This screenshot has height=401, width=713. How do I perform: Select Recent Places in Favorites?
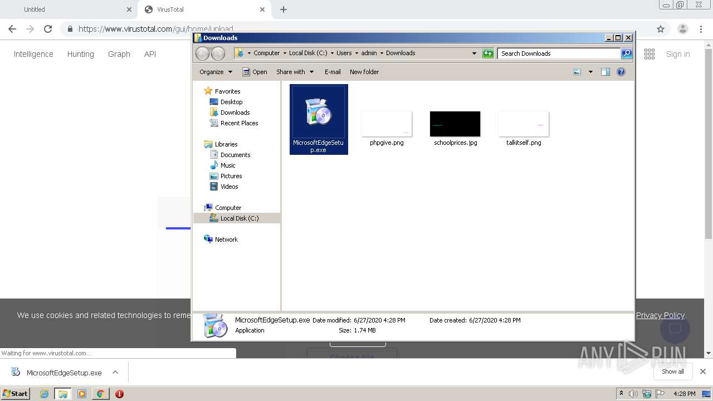point(239,123)
